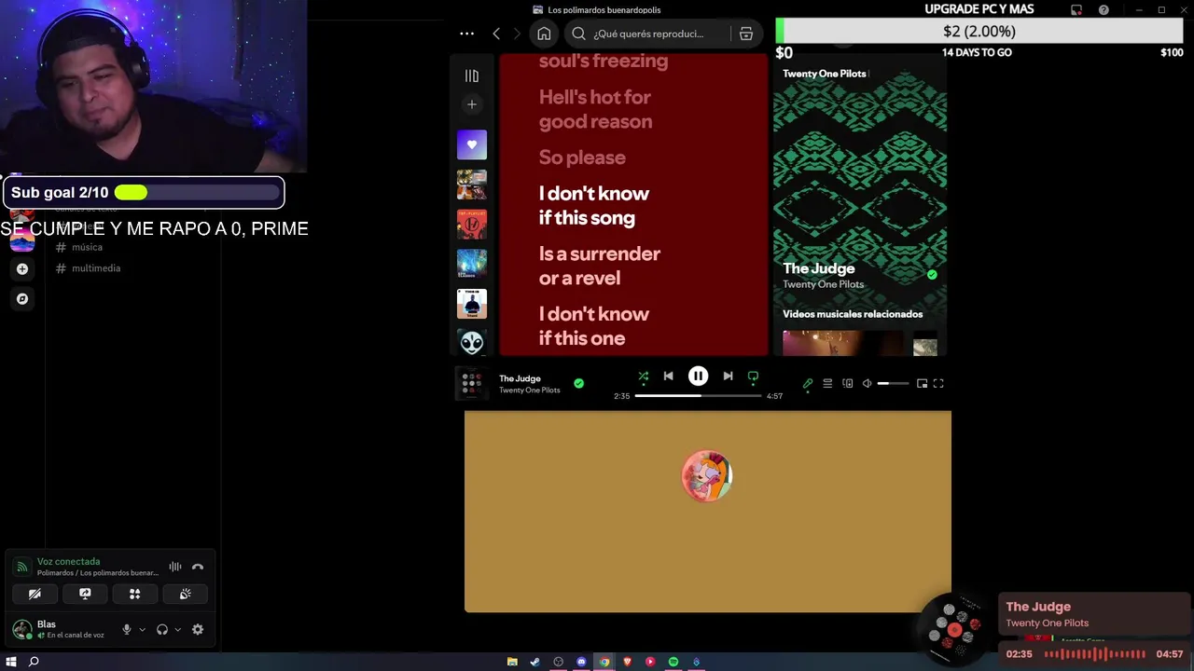Open Twenty One Pilots artist link under The Judge

(823, 284)
